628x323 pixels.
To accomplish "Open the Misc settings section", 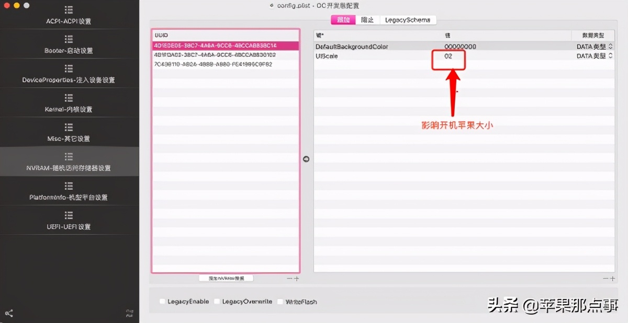I will coord(69,132).
